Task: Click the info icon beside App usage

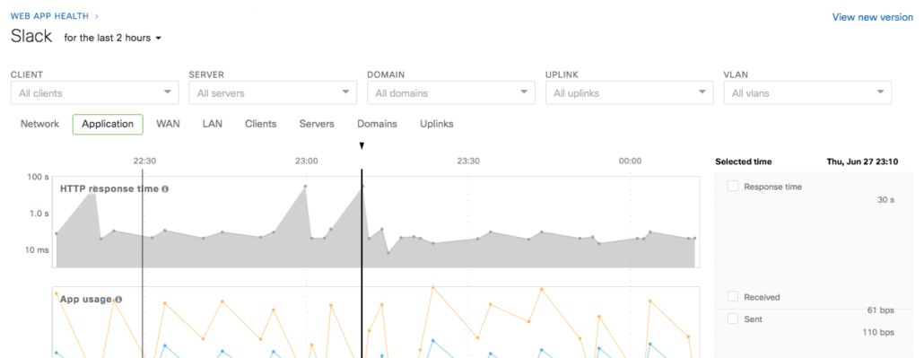Action: point(118,300)
